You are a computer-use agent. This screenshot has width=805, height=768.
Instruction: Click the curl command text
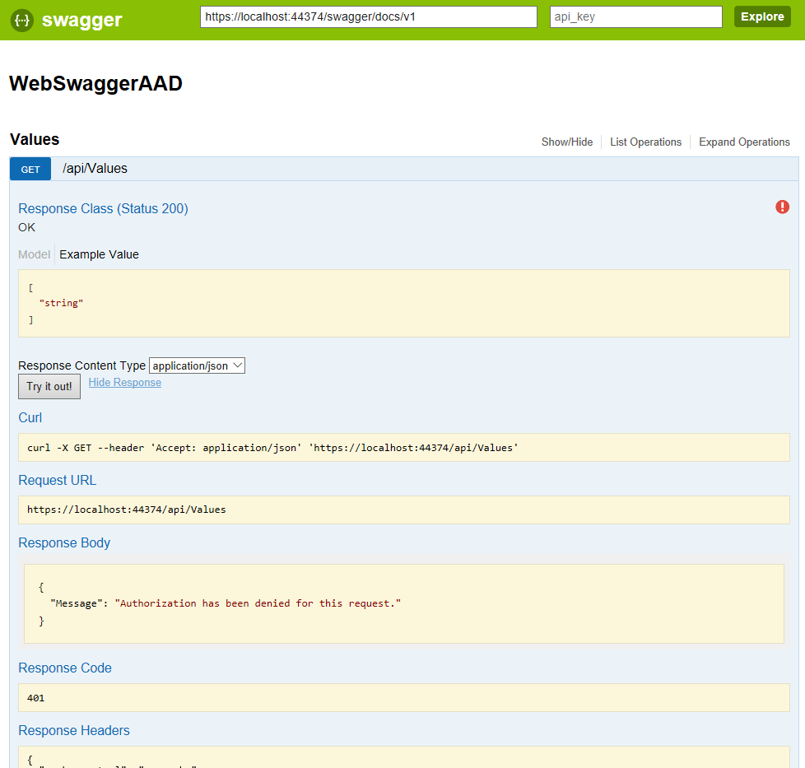[272, 448]
